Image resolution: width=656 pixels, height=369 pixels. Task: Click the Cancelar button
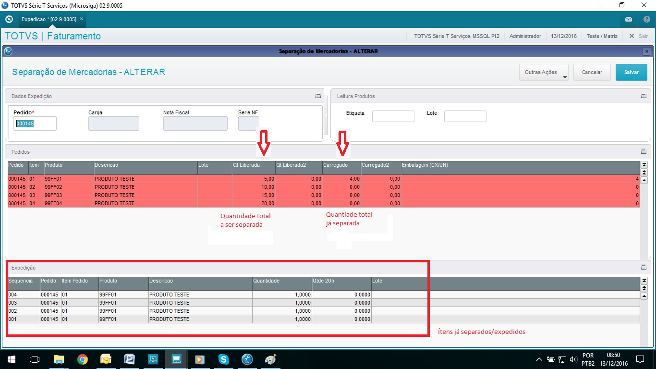(592, 72)
